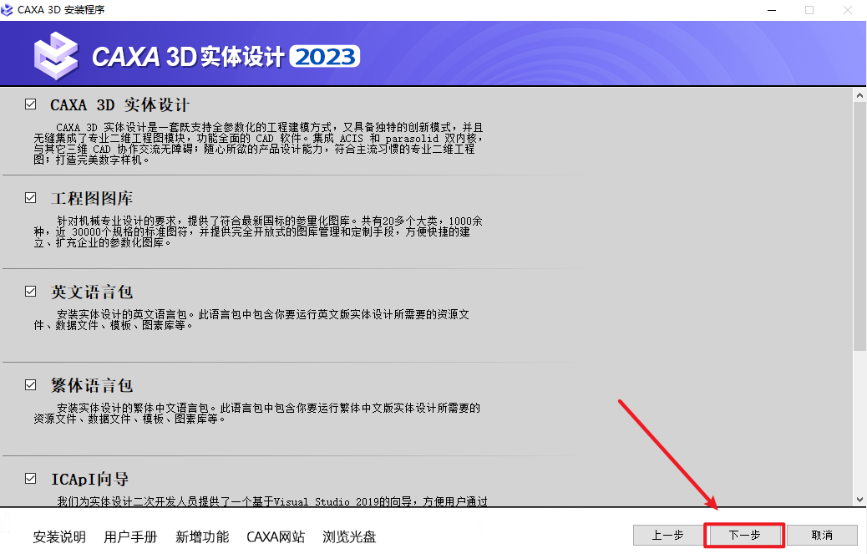
Task: Click the 上一步 button
Action: [x=668, y=536]
